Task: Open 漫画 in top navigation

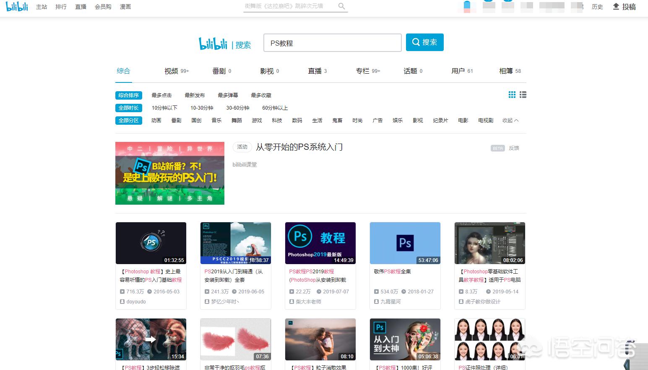Action: point(125,7)
